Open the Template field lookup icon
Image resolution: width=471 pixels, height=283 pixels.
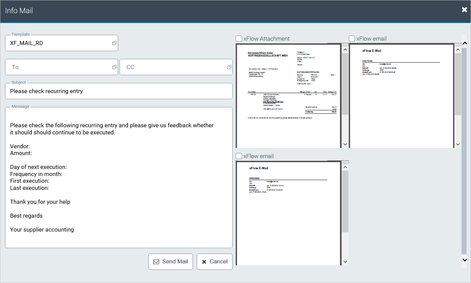pos(114,43)
